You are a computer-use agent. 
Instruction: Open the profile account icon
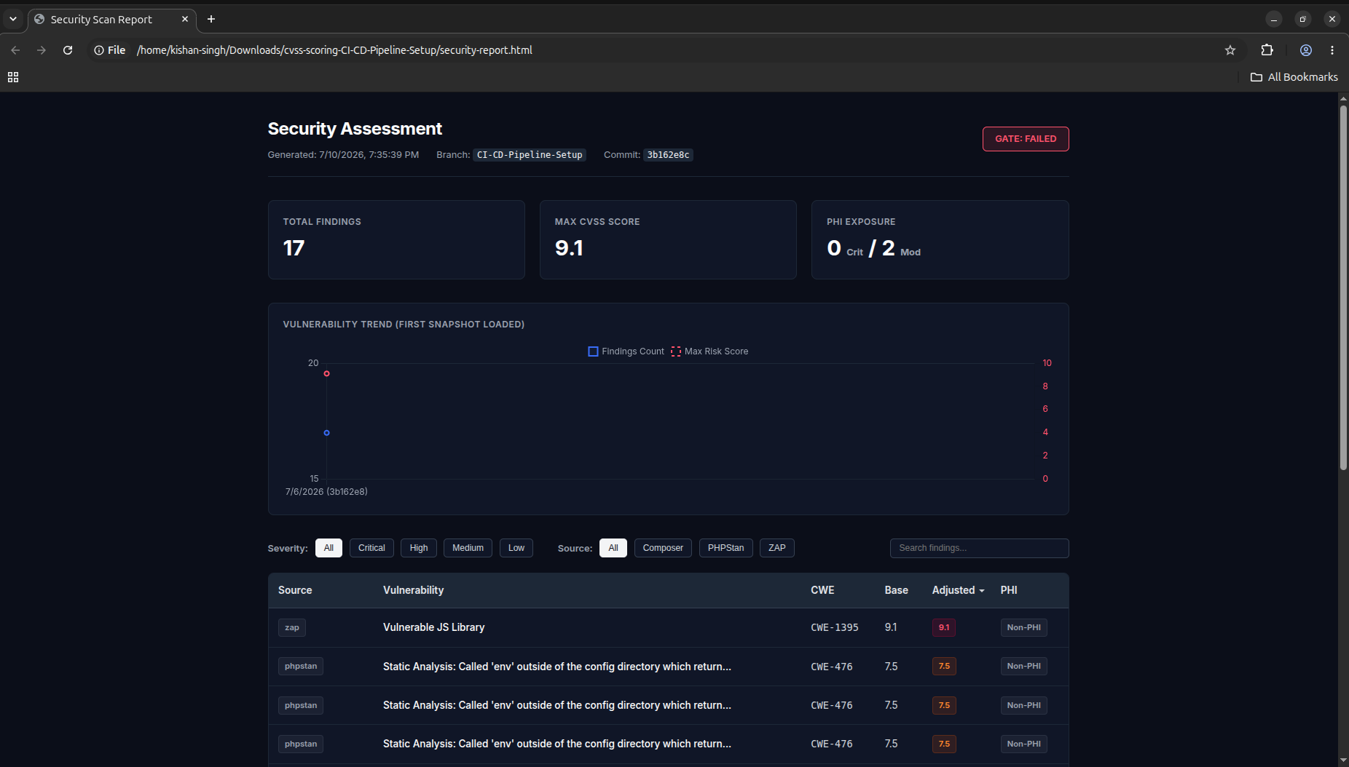1306,50
